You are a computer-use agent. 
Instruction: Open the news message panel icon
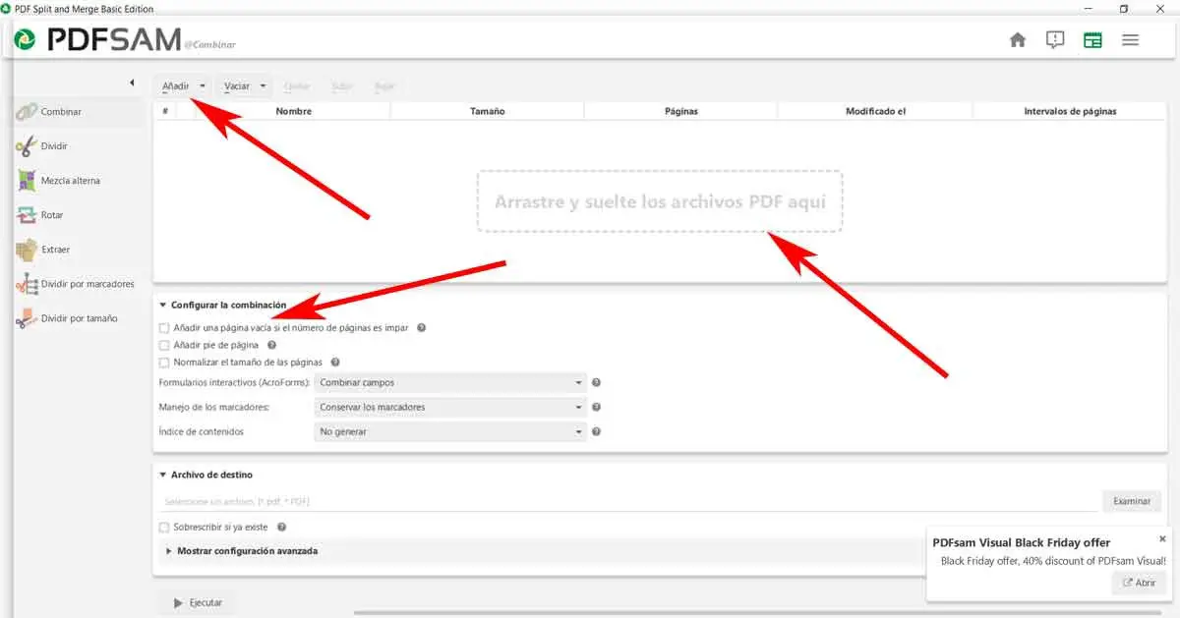click(1055, 40)
